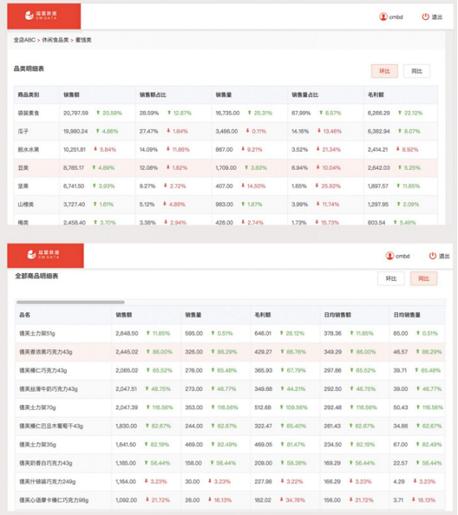
Task: Toggle 环比 in the 品类明细表 section
Action: (x=385, y=72)
